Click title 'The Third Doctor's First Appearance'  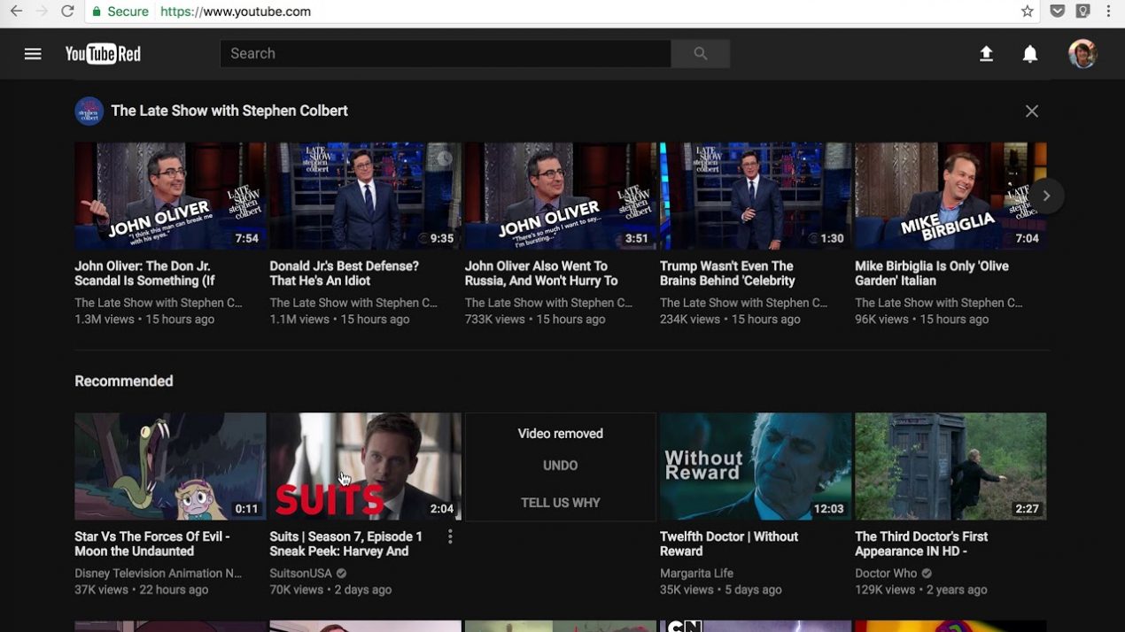tap(921, 543)
